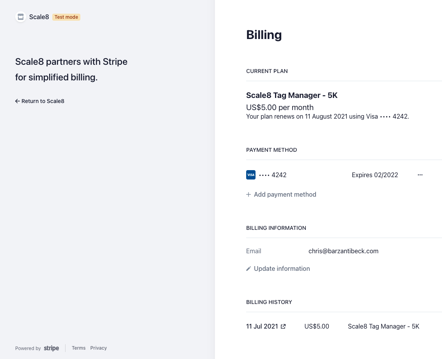Select the Add payment method link
Viewport: 442px width, 359px height.
(285, 194)
